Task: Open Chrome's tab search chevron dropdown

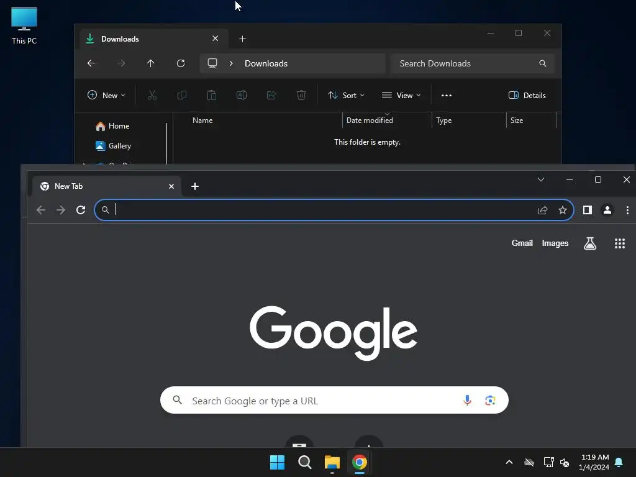Action: 541,179
